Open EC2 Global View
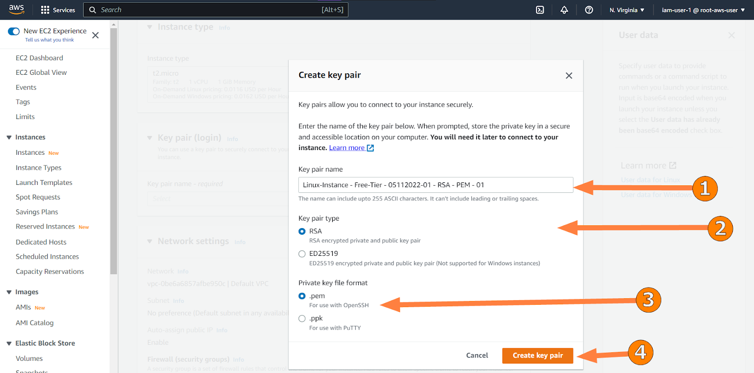754x373 pixels. click(x=41, y=72)
